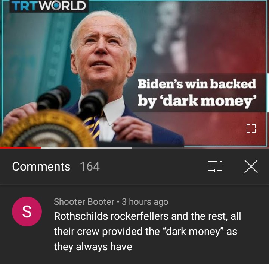Click the 'by dark money' caption line

click(197, 101)
